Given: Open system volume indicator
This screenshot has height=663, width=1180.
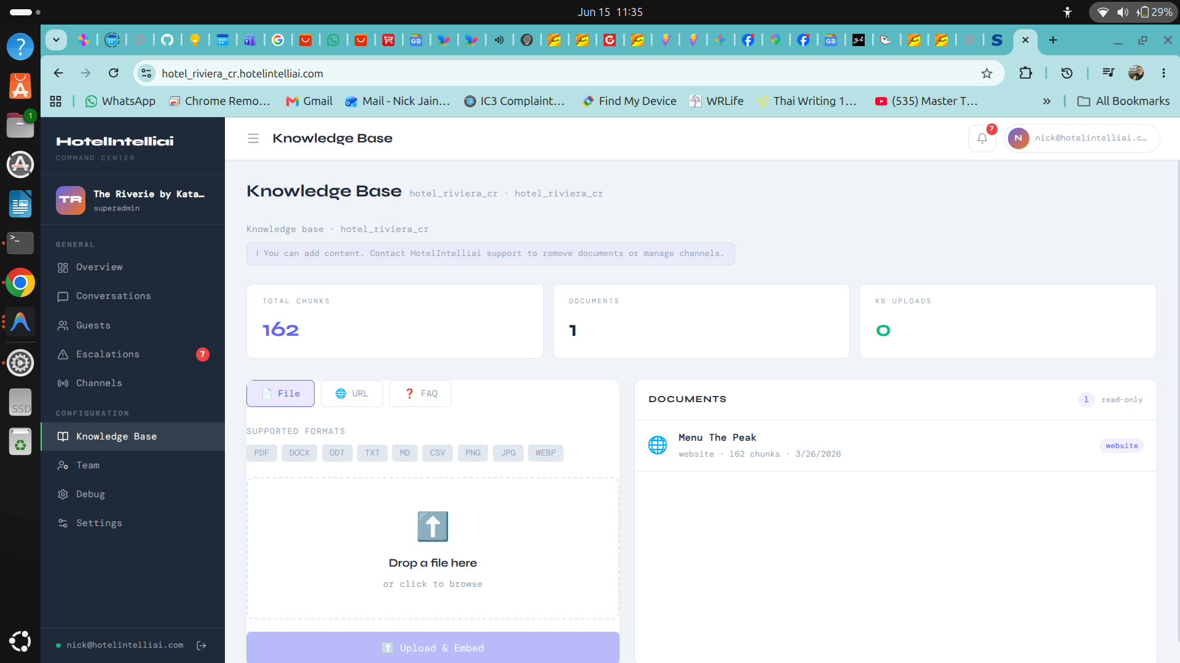Looking at the screenshot, I should 1123,12.
